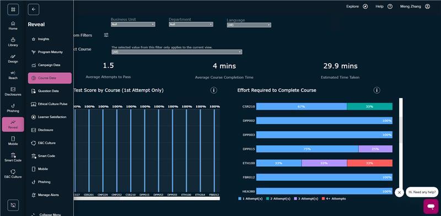Open Program Maturity menu item
The width and height of the screenshot is (441, 216).
pos(50,52)
